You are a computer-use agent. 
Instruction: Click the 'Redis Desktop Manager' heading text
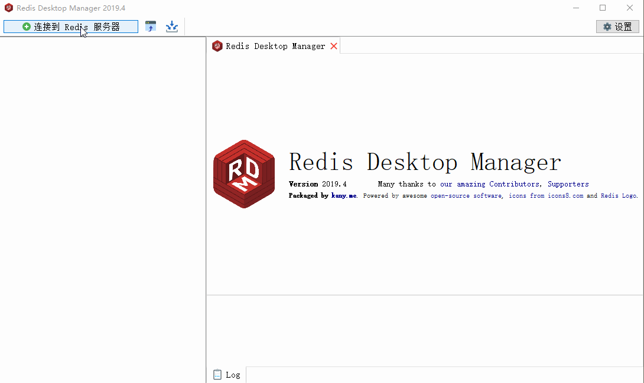pos(425,162)
